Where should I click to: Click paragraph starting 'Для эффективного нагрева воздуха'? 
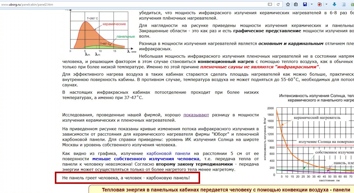click(x=208, y=80)
